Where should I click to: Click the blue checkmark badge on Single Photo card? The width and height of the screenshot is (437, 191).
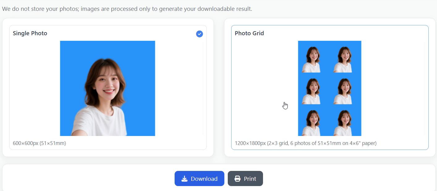pyautogui.click(x=199, y=34)
